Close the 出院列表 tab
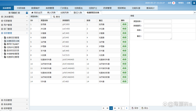 (70, 12)
